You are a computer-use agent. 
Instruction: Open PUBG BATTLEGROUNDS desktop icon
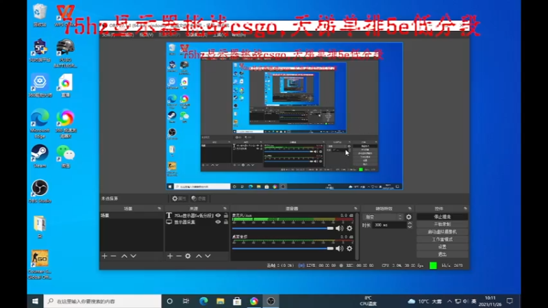pyautogui.click(x=65, y=53)
